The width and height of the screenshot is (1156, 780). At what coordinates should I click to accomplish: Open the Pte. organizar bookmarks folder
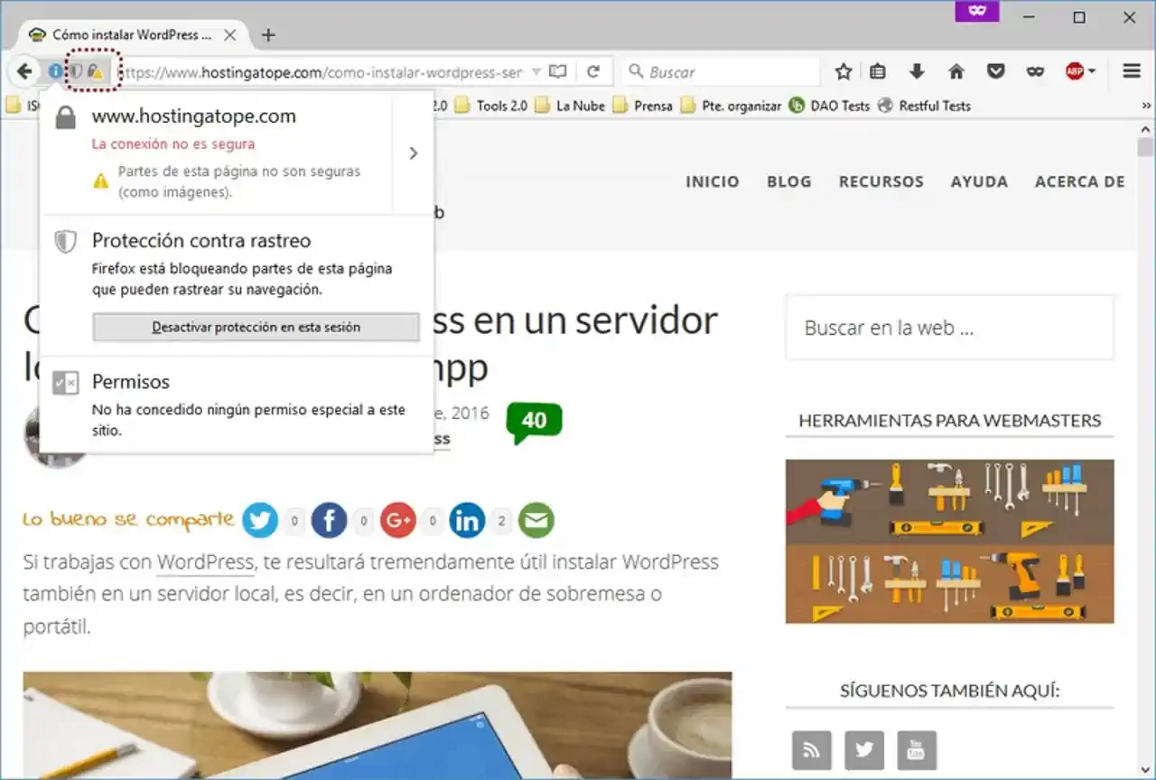point(730,106)
